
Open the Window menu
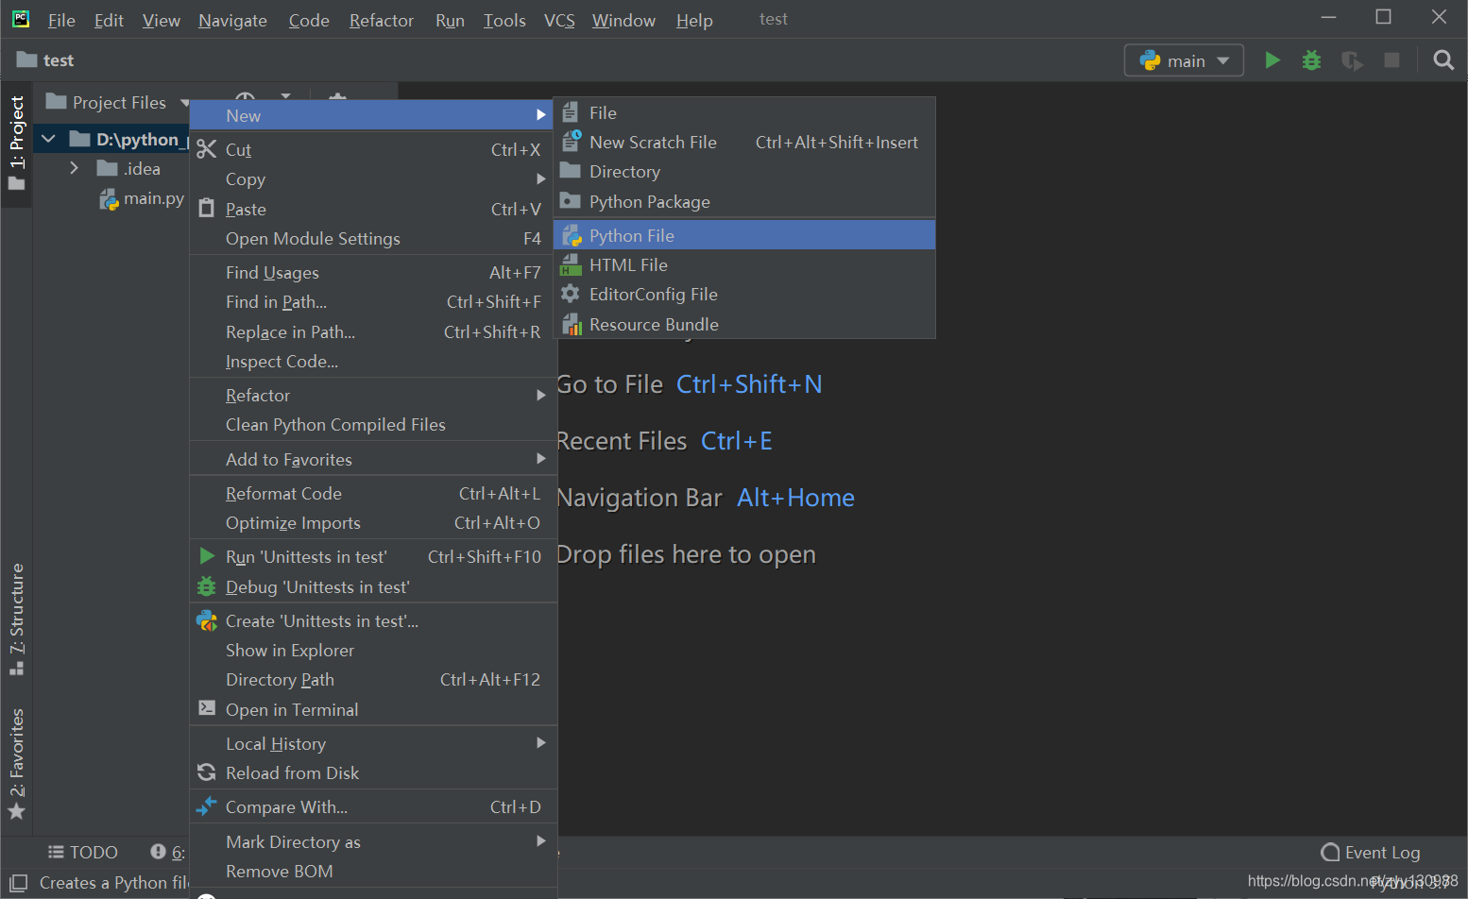(x=623, y=20)
